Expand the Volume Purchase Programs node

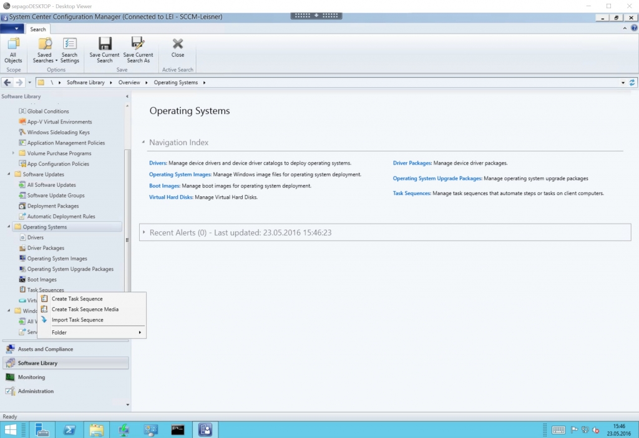click(x=13, y=153)
